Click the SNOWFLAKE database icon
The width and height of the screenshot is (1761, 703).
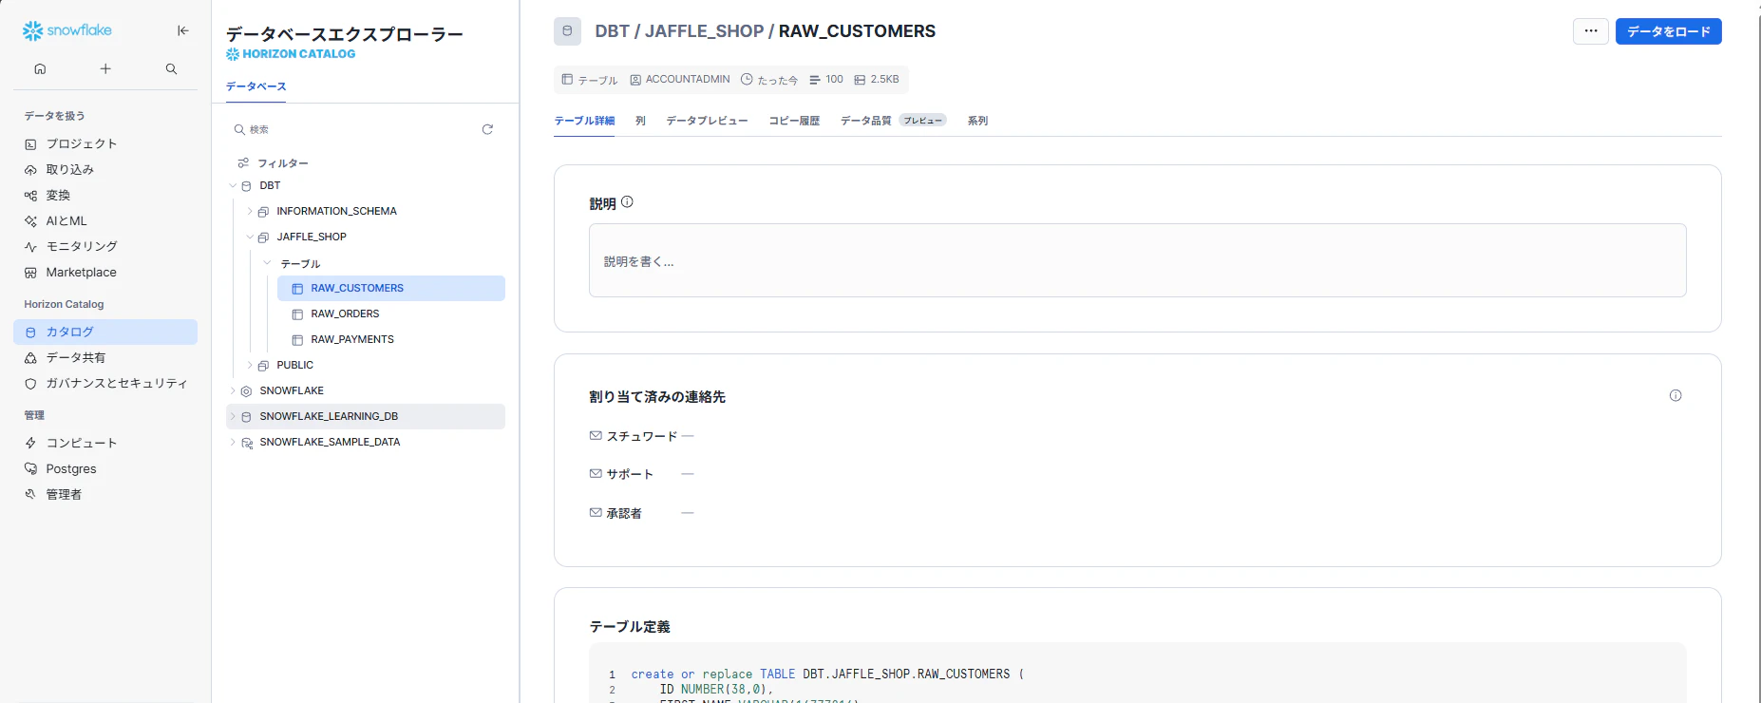tap(246, 391)
